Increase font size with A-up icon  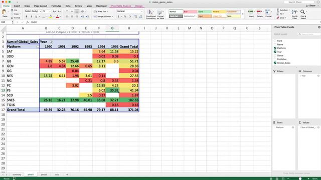tap(54, 11)
